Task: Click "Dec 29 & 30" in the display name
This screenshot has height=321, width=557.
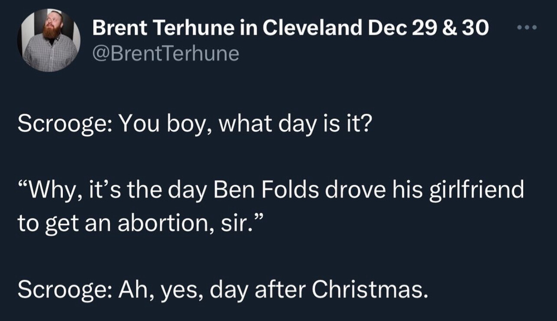Action: tap(428, 29)
